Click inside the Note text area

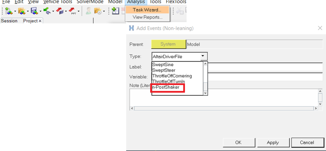pyautogui.click(x=223, y=97)
